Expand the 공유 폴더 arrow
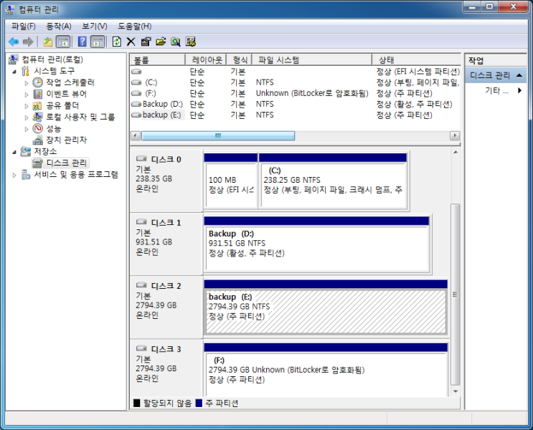The height and width of the screenshot is (430, 533). point(26,105)
